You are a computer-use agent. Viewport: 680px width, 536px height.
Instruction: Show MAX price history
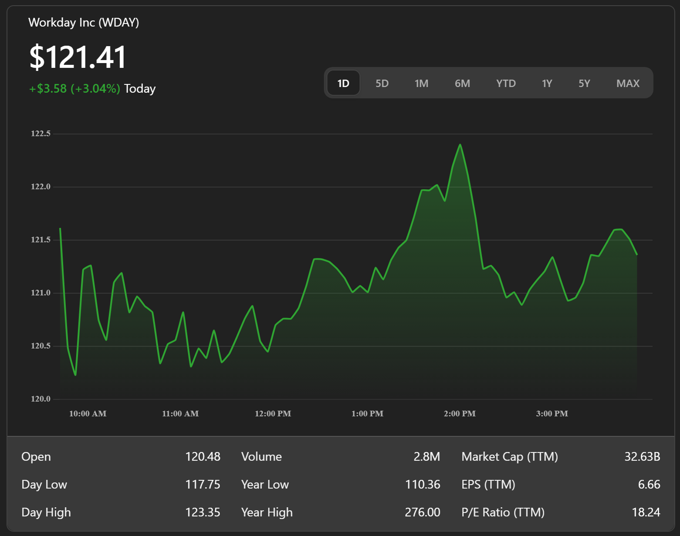click(x=628, y=83)
